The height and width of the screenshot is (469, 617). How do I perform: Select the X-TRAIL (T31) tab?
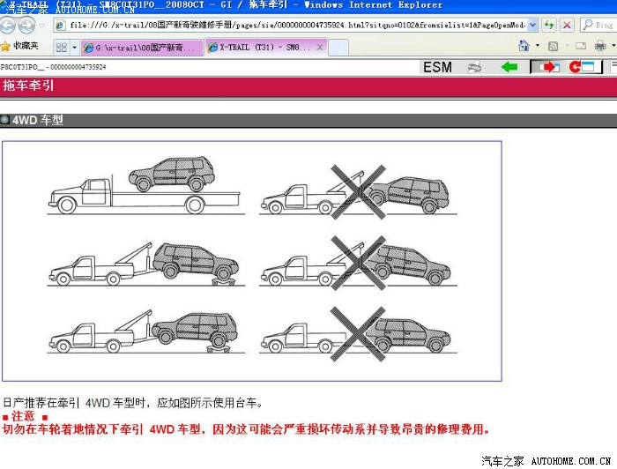[264, 47]
